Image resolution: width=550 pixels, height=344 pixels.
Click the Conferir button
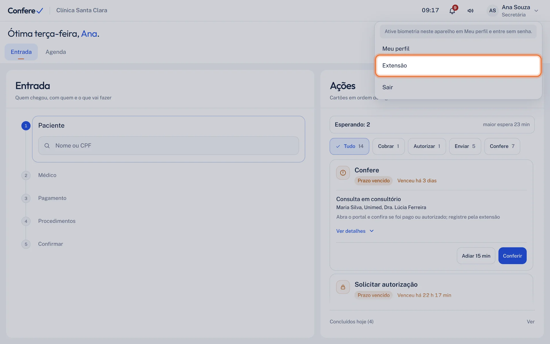512,256
